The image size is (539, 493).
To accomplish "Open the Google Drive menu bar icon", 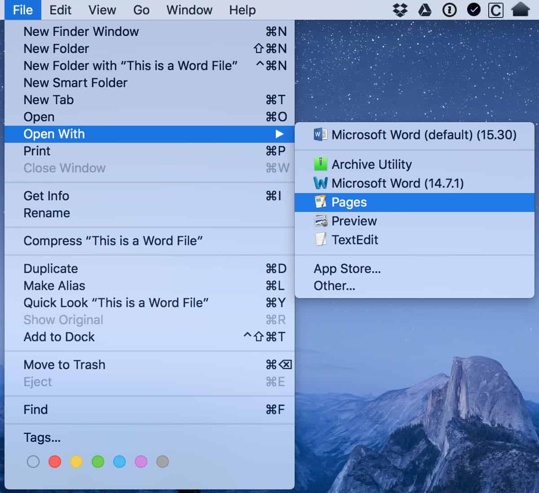I will (424, 10).
